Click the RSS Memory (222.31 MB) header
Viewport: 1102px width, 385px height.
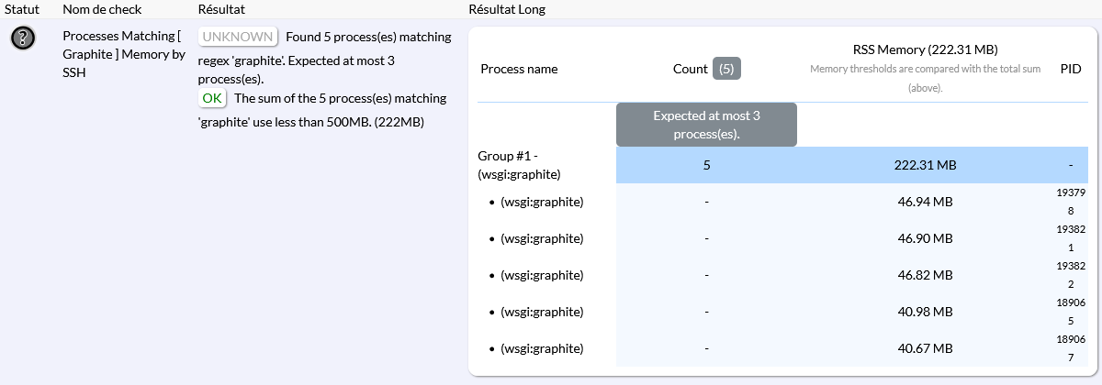coord(925,49)
